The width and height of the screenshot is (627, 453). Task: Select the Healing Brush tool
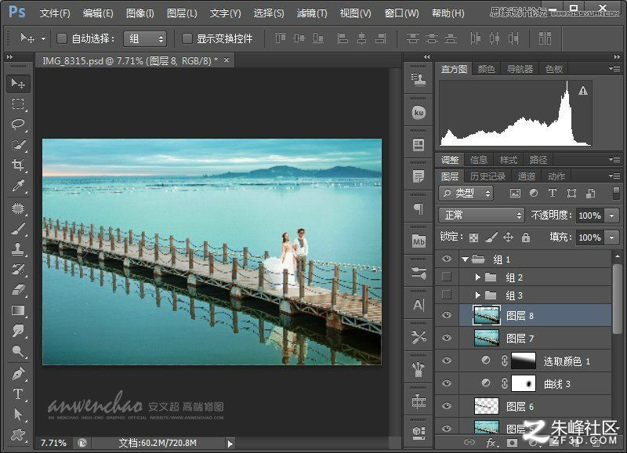(17, 208)
